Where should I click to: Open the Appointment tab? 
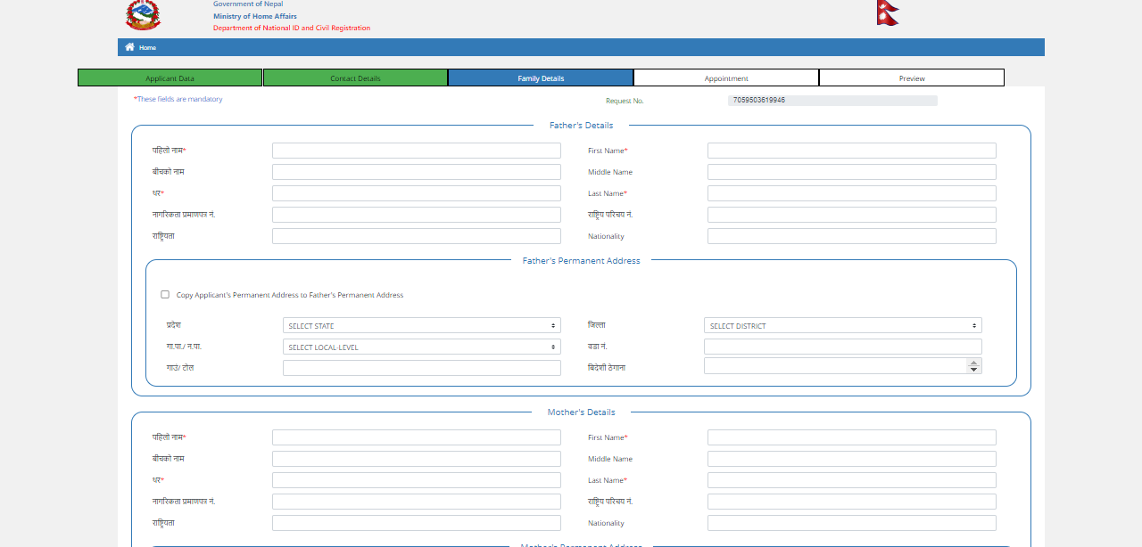(x=726, y=78)
